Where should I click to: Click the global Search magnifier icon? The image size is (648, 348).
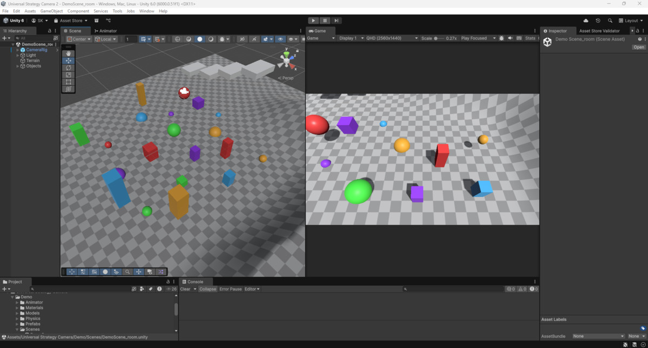[x=610, y=21]
